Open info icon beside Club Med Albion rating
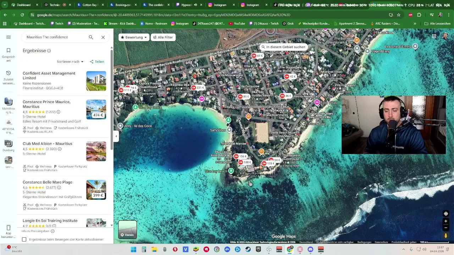Image resolution: width=454 pixels, height=255 pixels. click(x=60, y=149)
